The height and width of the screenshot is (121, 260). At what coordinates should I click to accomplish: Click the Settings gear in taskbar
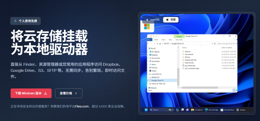pyautogui.click(x=238, y=110)
